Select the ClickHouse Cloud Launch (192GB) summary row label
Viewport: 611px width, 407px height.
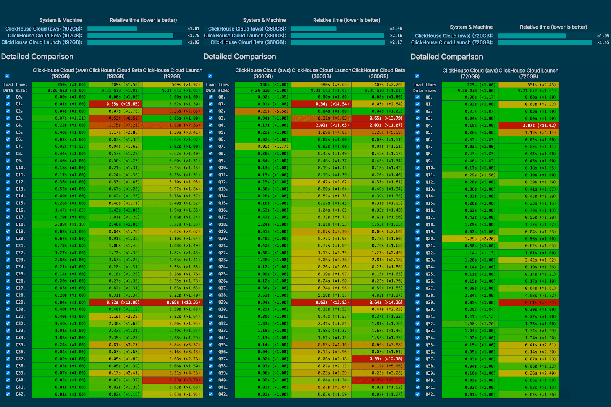tap(42, 42)
